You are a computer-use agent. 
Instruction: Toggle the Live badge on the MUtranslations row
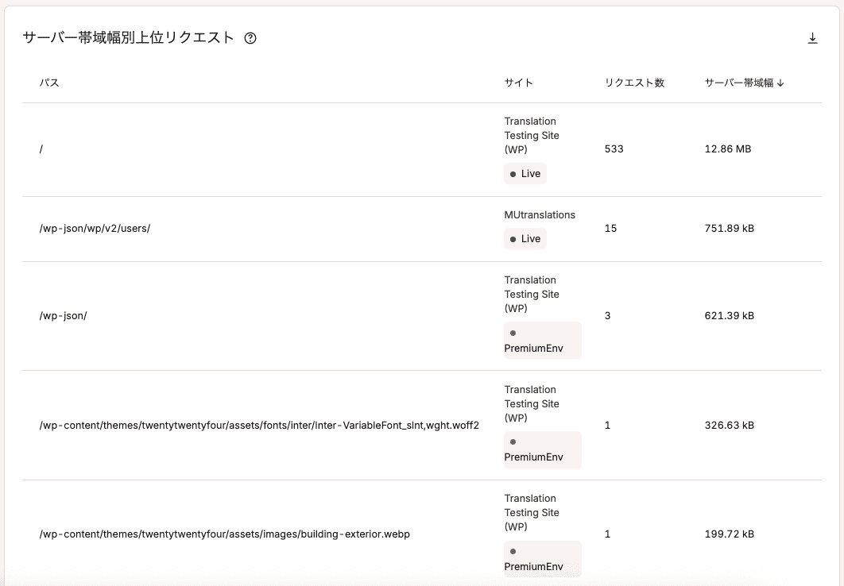point(525,238)
